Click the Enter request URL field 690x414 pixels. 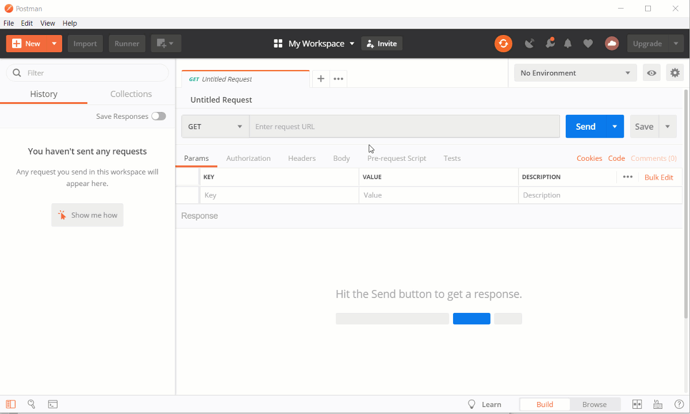404,126
